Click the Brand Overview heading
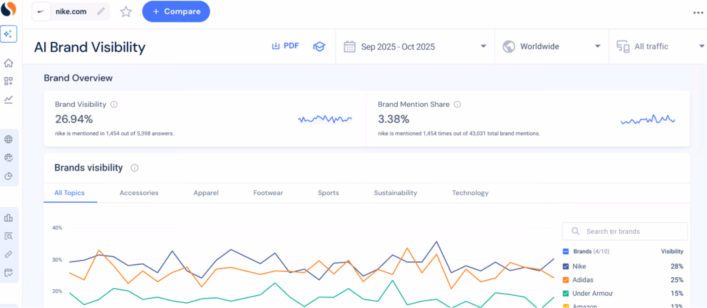This screenshot has height=308, width=707. pos(78,78)
